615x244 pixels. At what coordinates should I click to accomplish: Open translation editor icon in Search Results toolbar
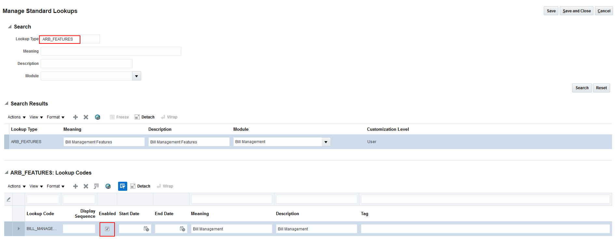(x=98, y=117)
